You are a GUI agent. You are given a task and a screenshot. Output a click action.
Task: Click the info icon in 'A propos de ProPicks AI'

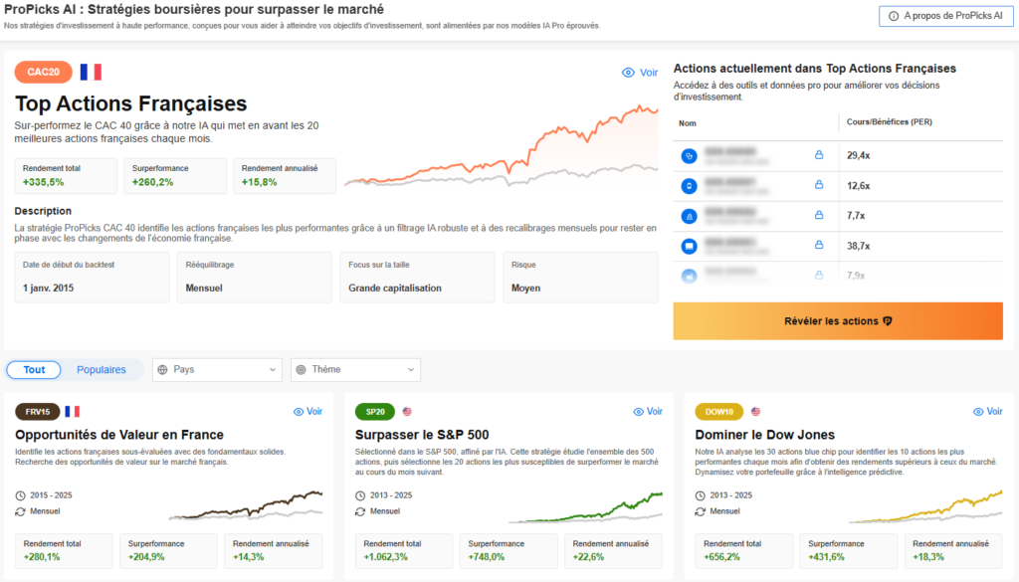point(893,16)
